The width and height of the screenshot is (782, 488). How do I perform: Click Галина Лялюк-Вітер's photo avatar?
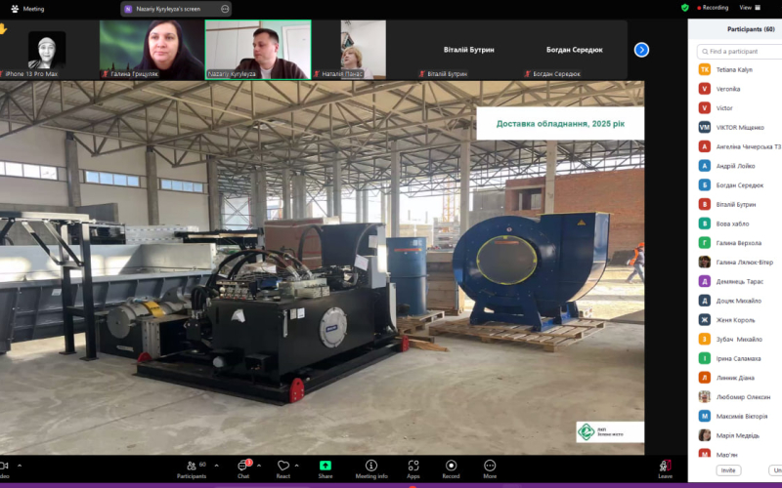click(704, 262)
